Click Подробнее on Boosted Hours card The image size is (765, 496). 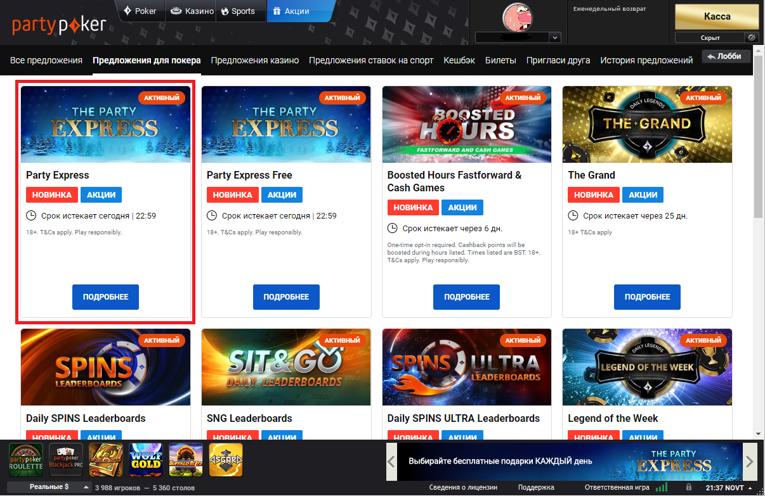pyautogui.click(x=467, y=297)
